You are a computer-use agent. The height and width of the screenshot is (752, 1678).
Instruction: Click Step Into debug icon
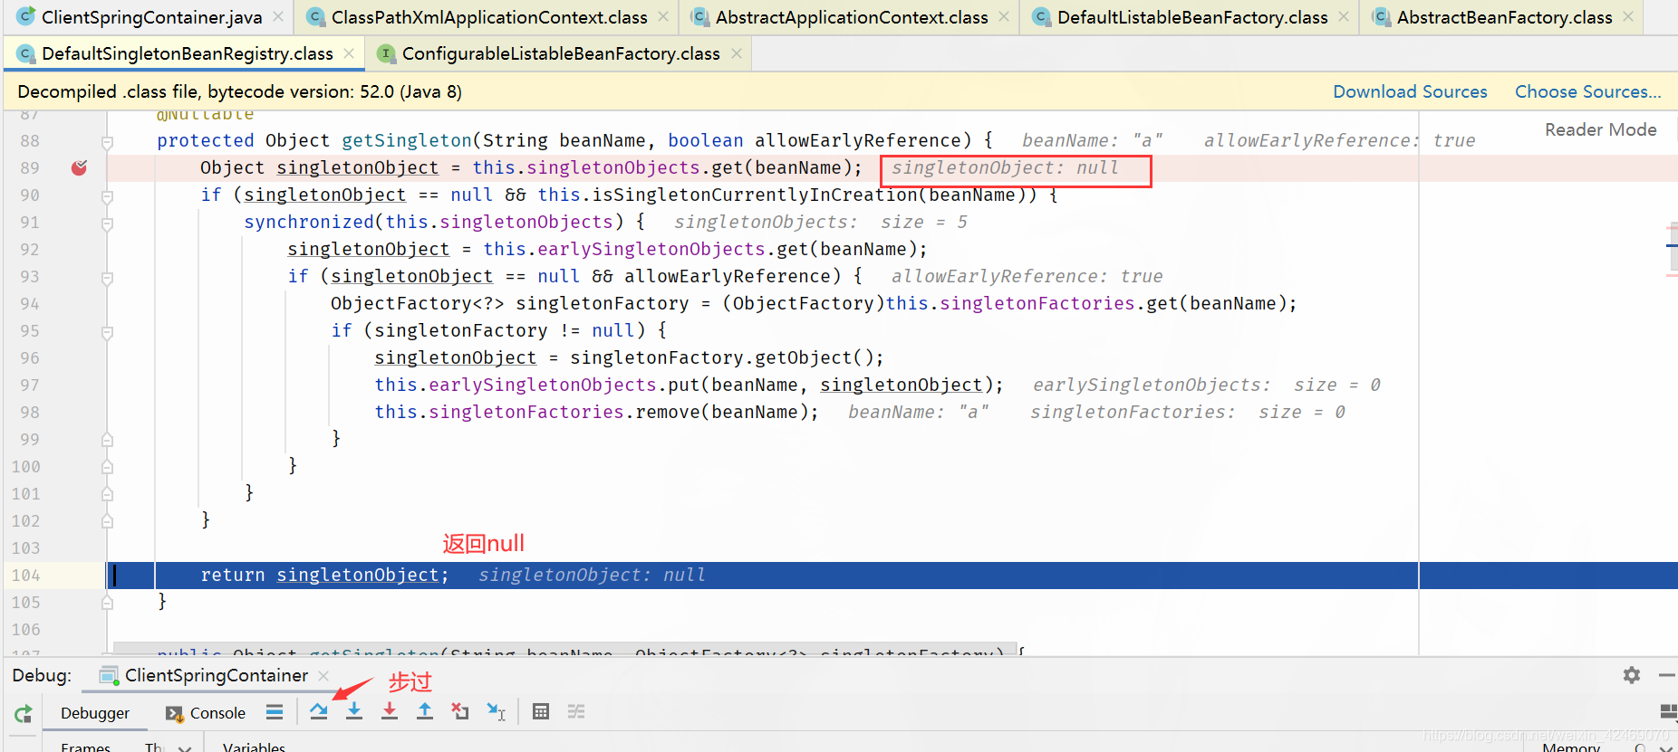pyautogui.click(x=354, y=712)
